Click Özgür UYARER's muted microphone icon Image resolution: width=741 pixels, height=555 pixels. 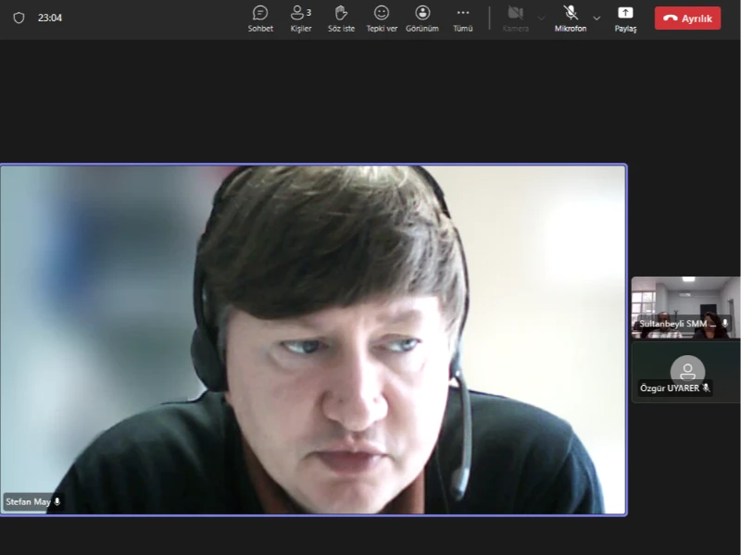[706, 388]
